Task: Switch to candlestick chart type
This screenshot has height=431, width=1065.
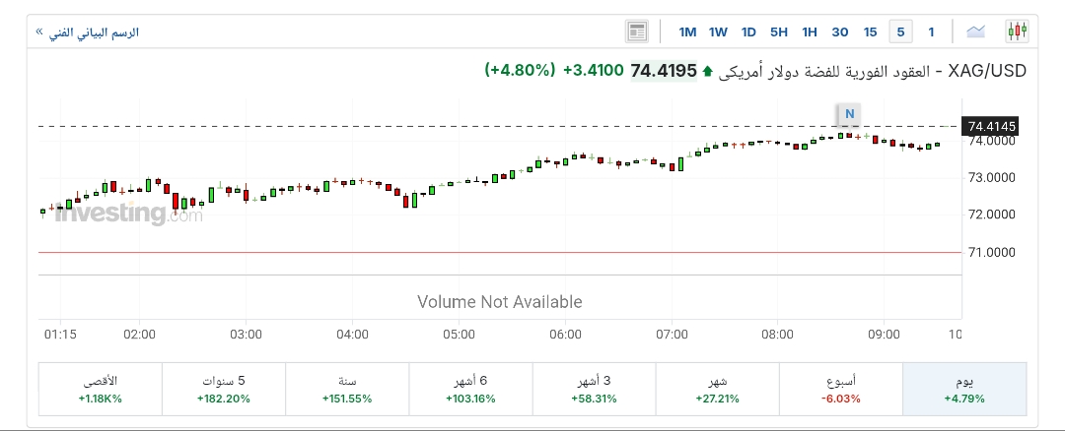Action: pos(1017,31)
